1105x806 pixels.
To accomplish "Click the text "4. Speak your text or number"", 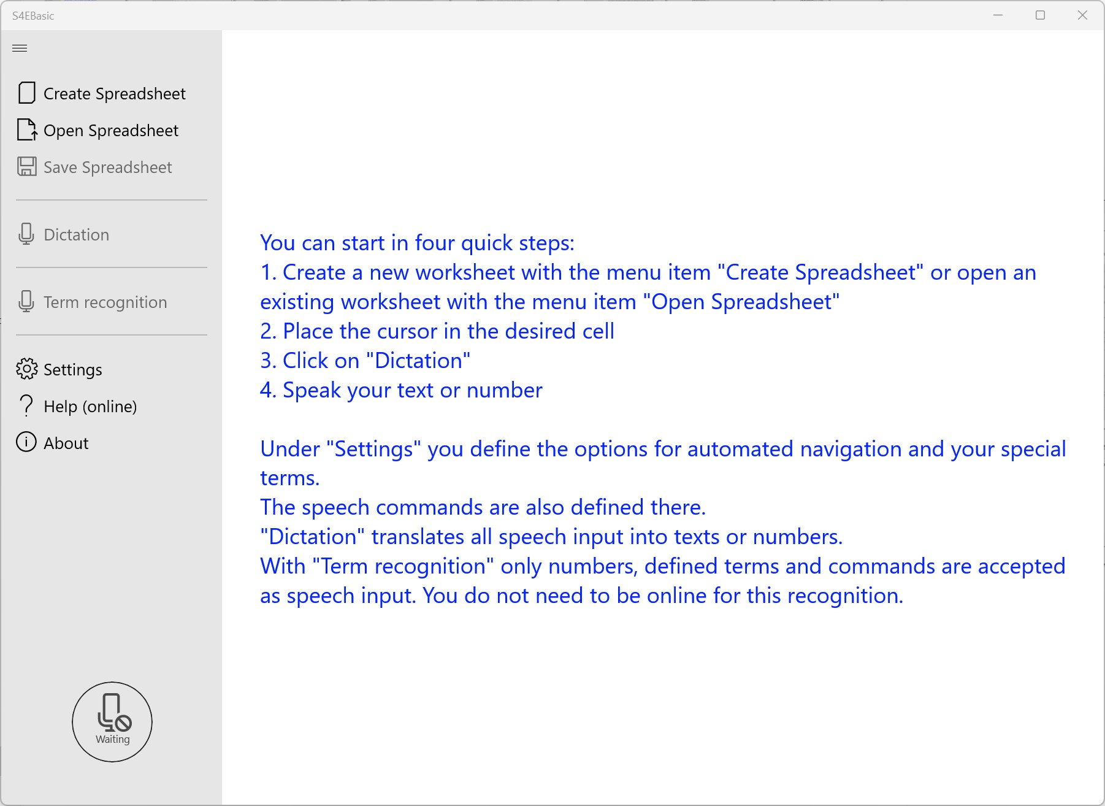I will point(401,390).
